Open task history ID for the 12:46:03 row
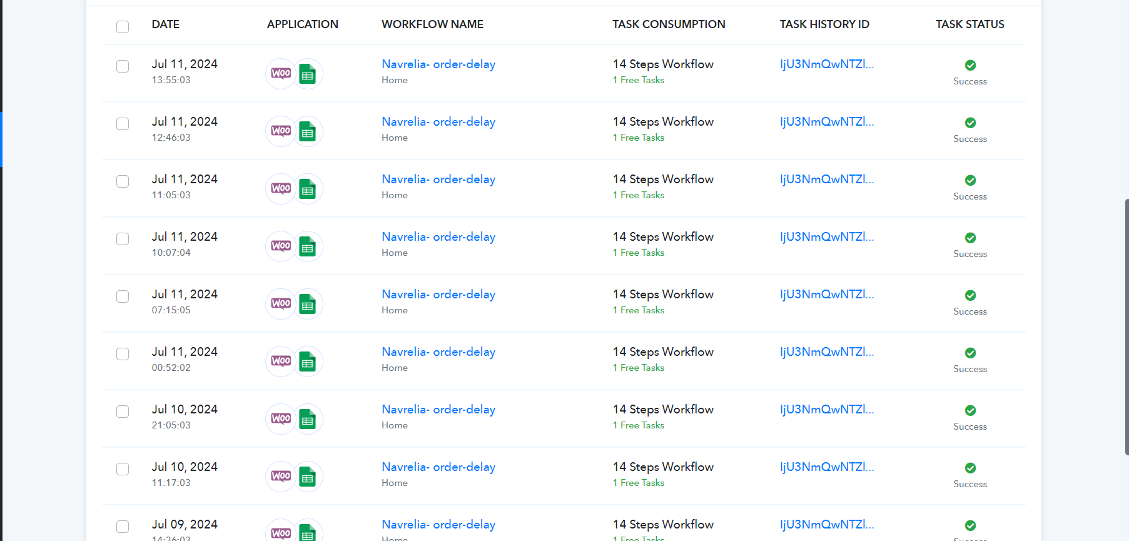Viewport: 1129px width, 541px height. click(x=827, y=122)
